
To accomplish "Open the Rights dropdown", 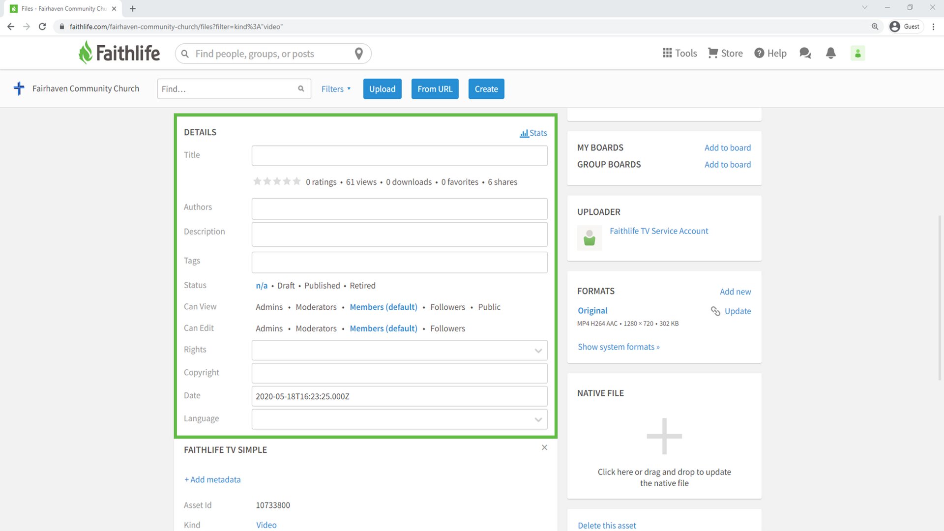I will tap(399, 351).
